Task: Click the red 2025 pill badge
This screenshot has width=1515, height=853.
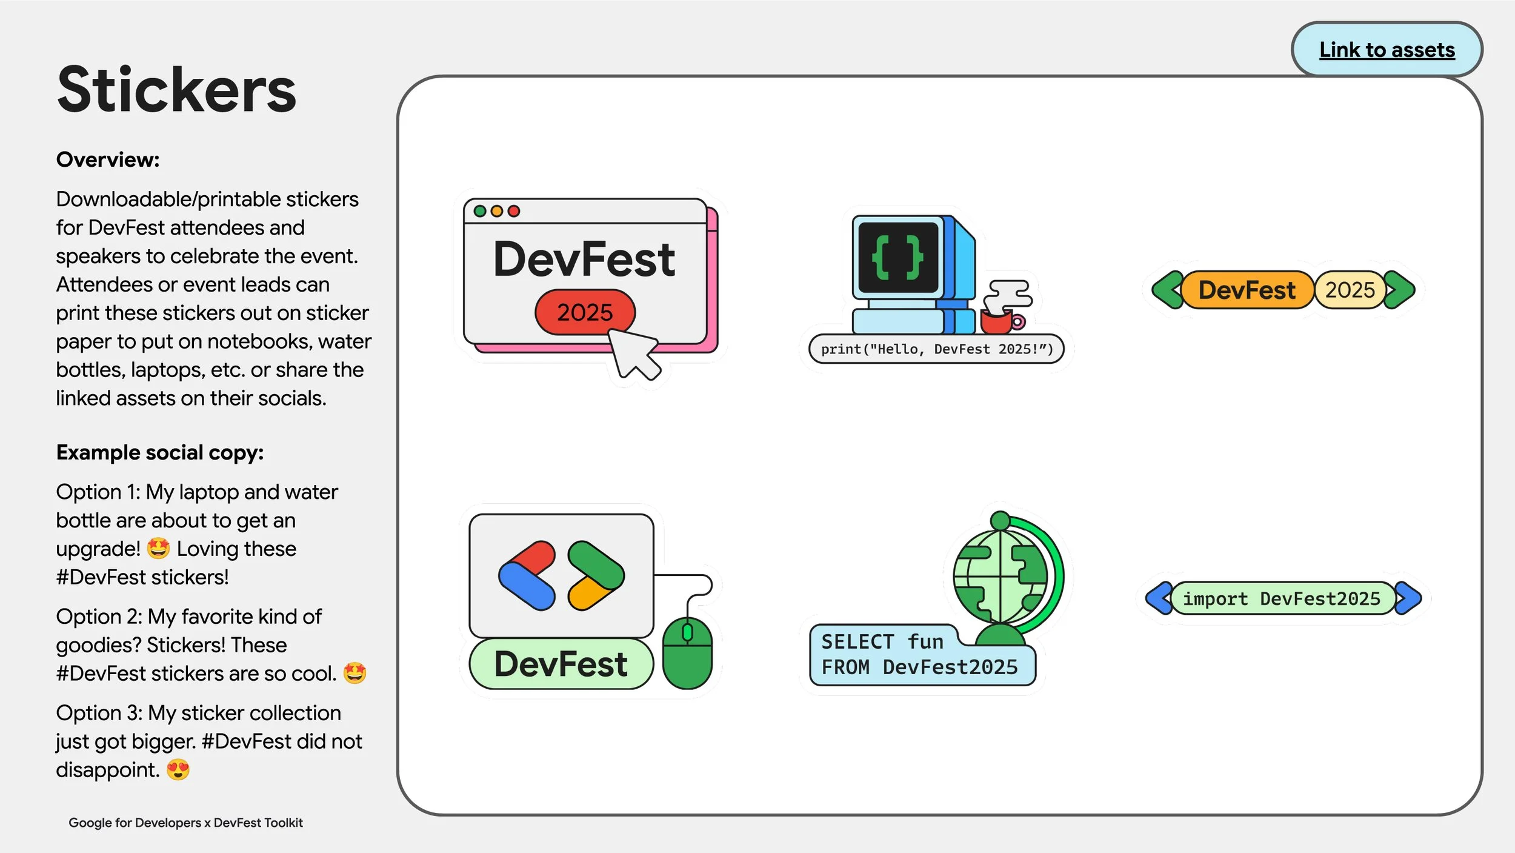Action: pyautogui.click(x=585, y=312)
